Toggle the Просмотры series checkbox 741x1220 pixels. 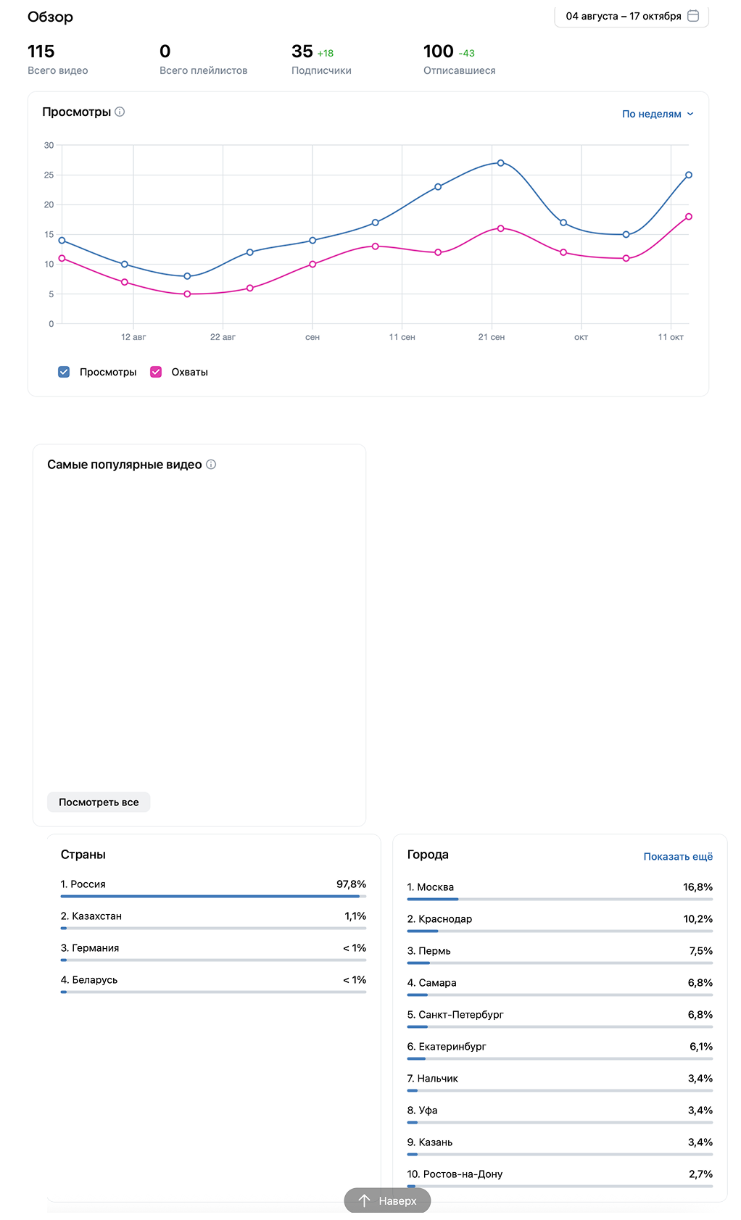click(x=64, y=372)
